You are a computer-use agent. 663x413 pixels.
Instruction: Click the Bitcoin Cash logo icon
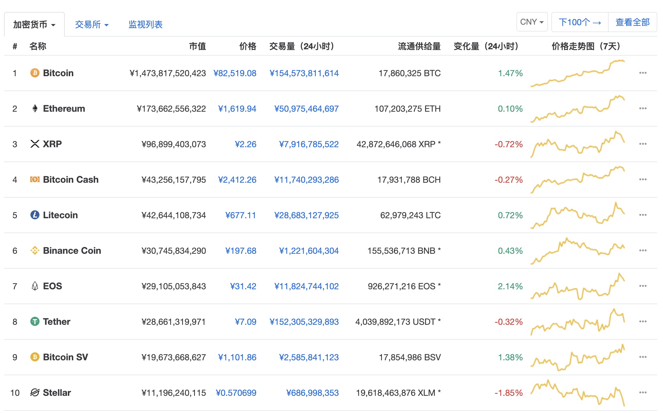coord(35,180)
